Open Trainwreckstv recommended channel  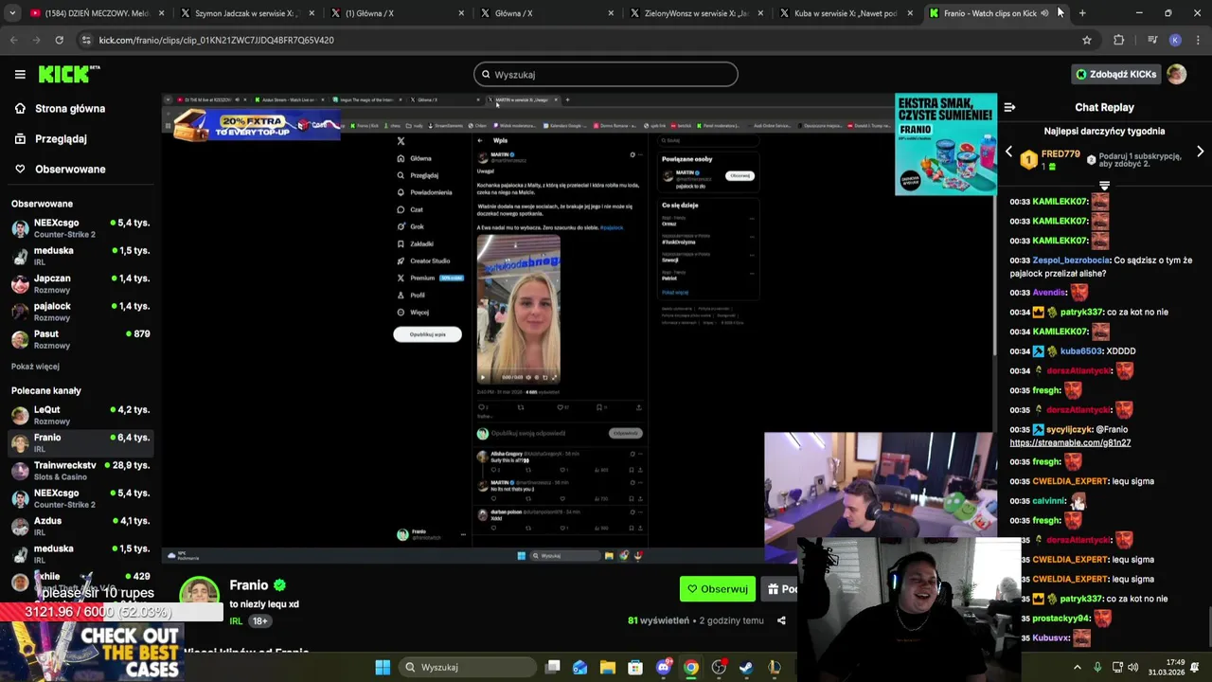coord(80,471)
